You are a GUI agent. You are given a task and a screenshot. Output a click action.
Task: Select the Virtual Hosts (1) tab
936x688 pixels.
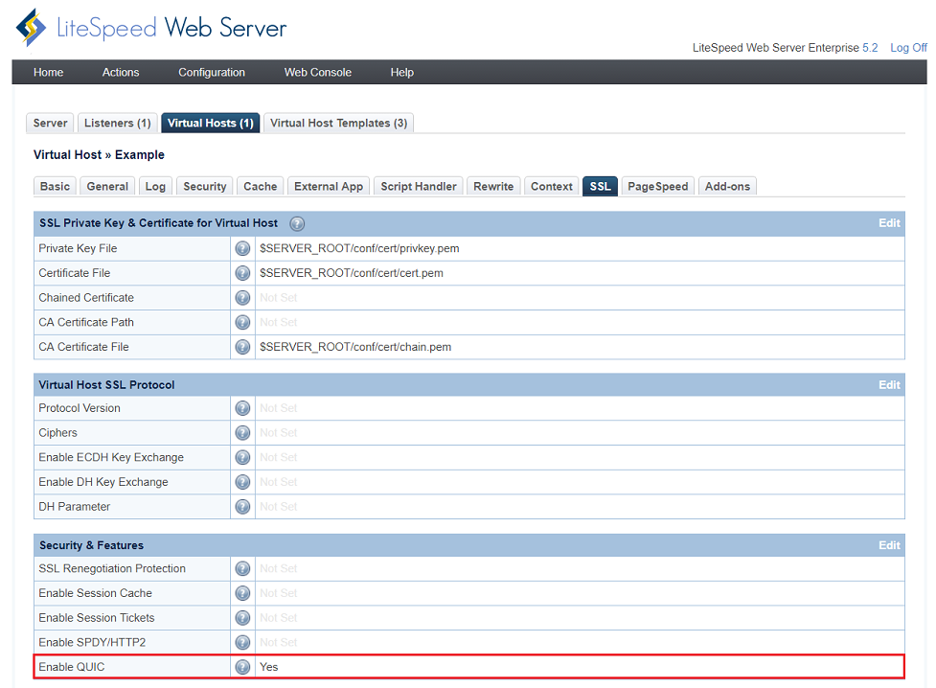coord(210,123)
